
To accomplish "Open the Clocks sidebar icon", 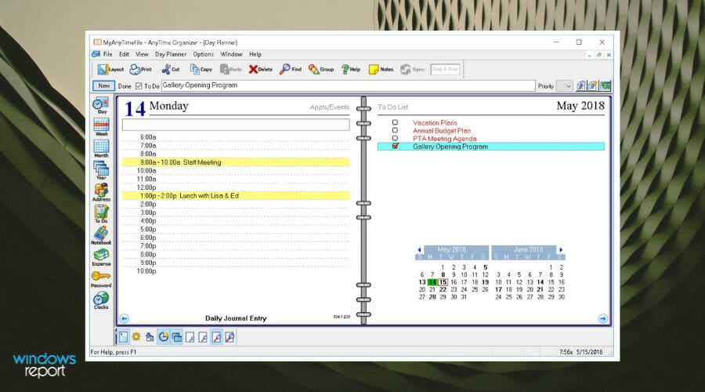I will (x=101, y=300).
